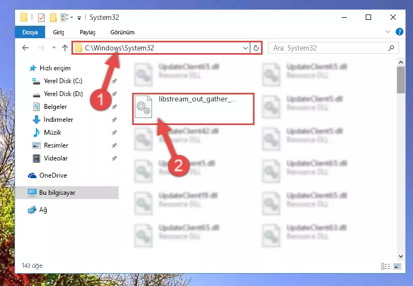Open the recent locations dropdown arrow
The image size is (413, 286).
[x=54, y=48]
